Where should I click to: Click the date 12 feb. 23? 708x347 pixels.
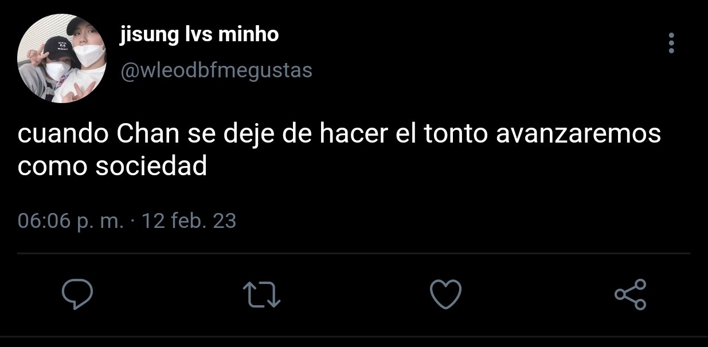coord(188,221)
